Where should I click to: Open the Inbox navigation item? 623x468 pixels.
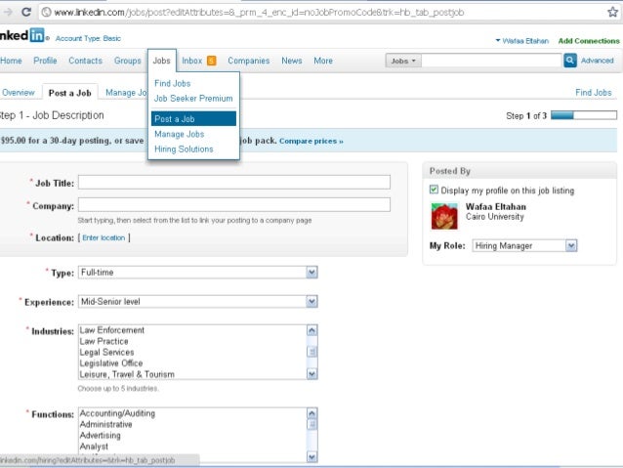(x=192, y=61)
